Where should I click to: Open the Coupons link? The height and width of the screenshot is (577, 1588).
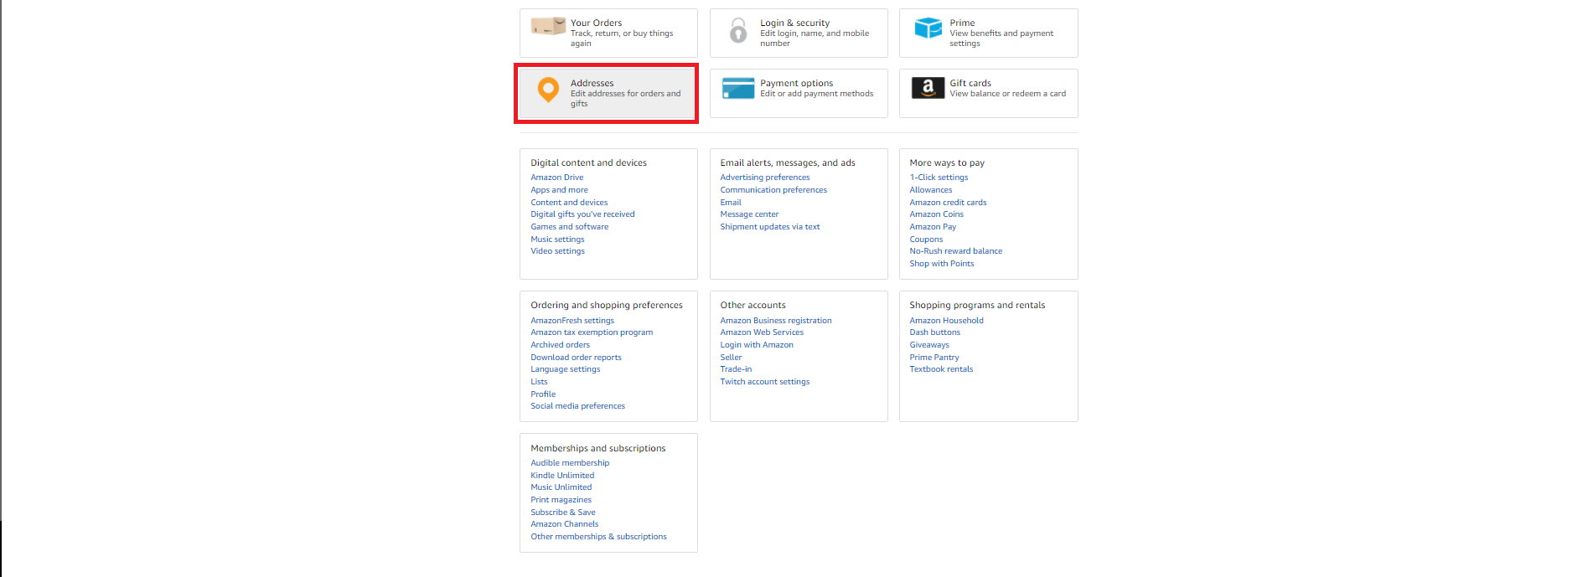[x=926, y=240]
